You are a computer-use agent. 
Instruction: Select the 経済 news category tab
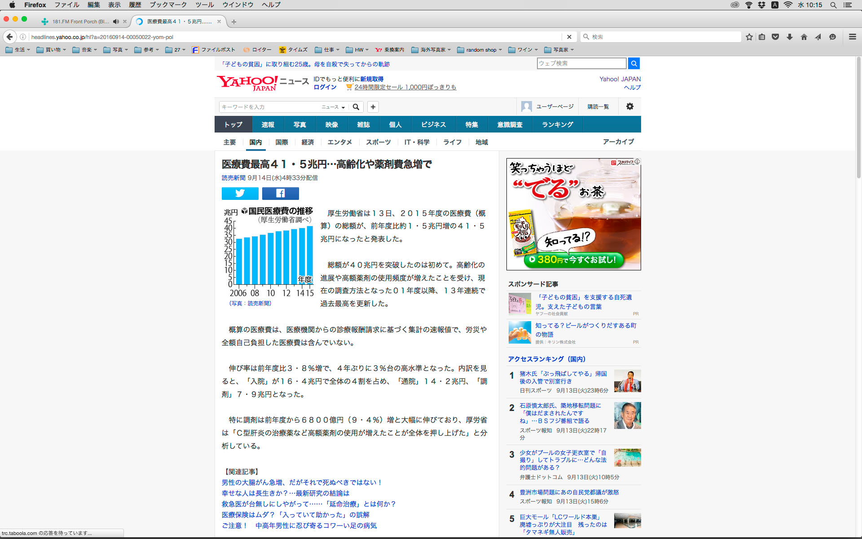[308, 142]
